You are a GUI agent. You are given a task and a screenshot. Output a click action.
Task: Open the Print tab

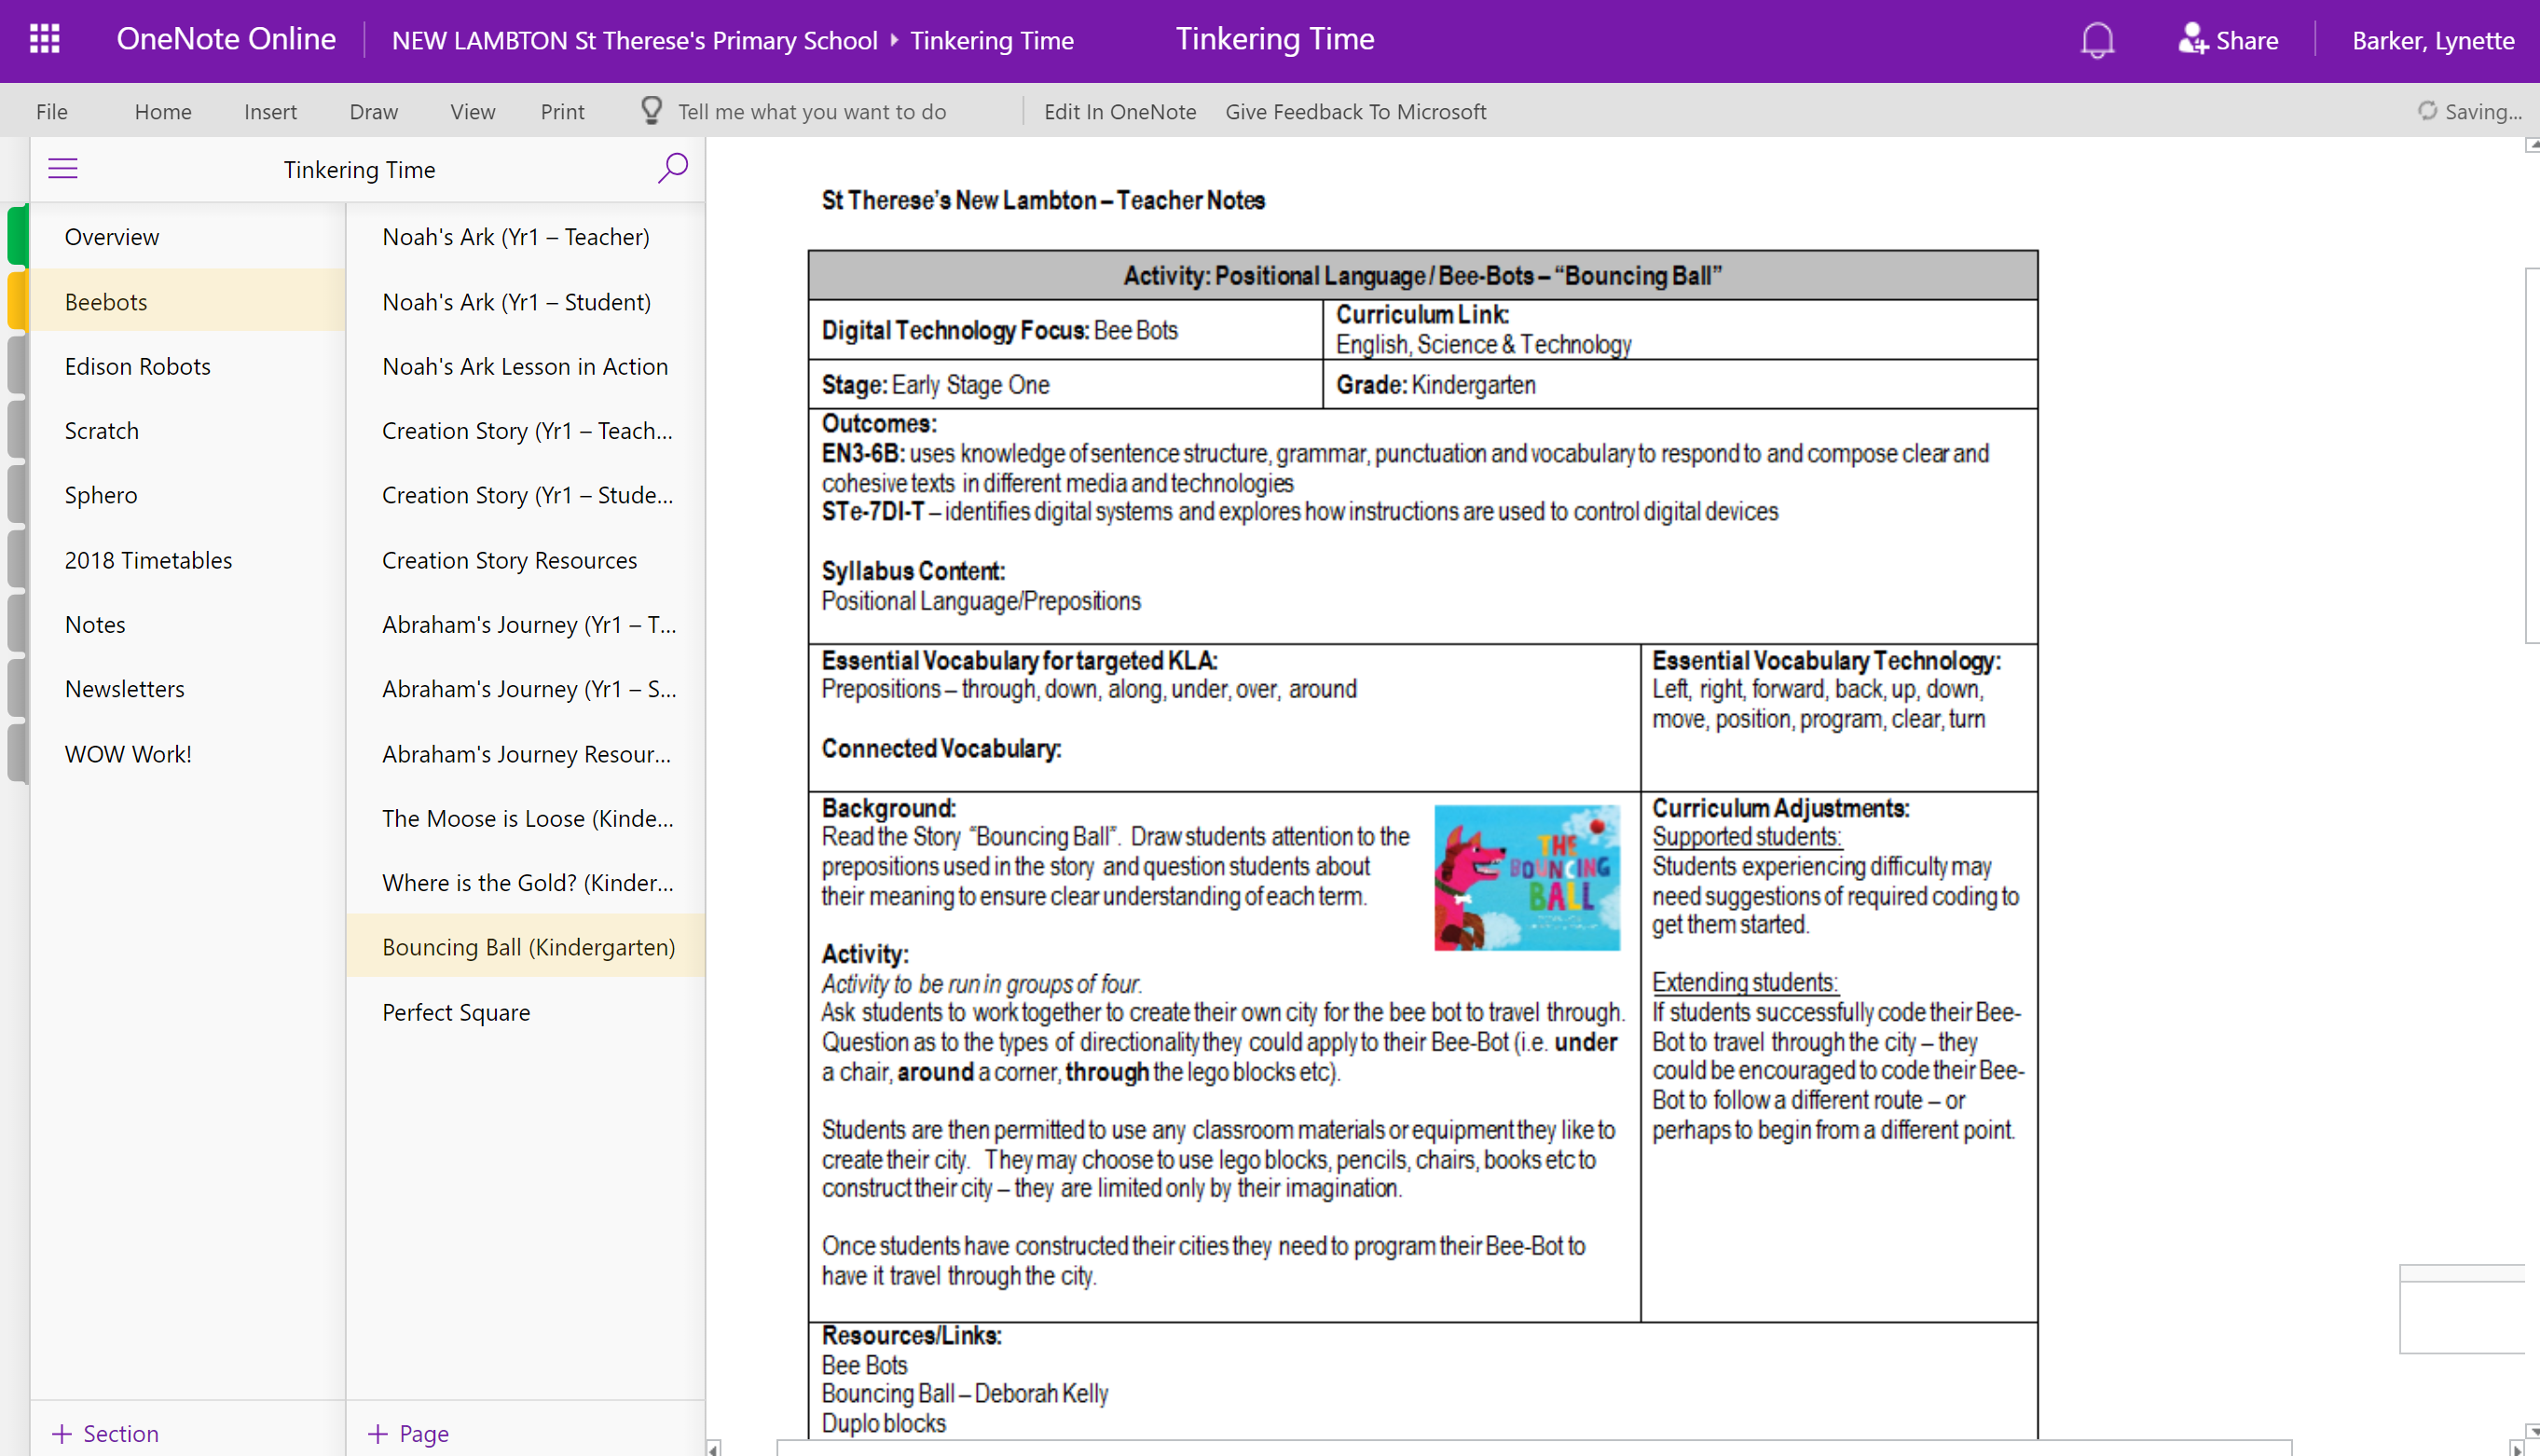(x=562, y=111)
